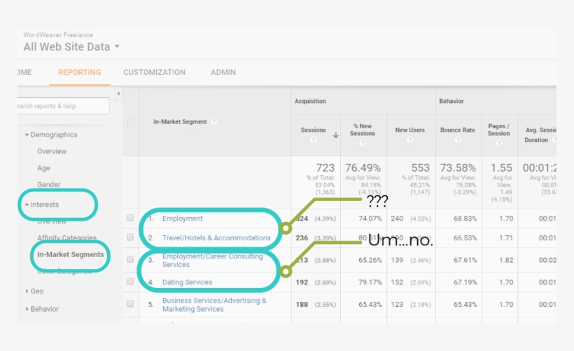Show help for In-Market Segment column
Viewport: 574px width, 351px height.
point(213,121)
